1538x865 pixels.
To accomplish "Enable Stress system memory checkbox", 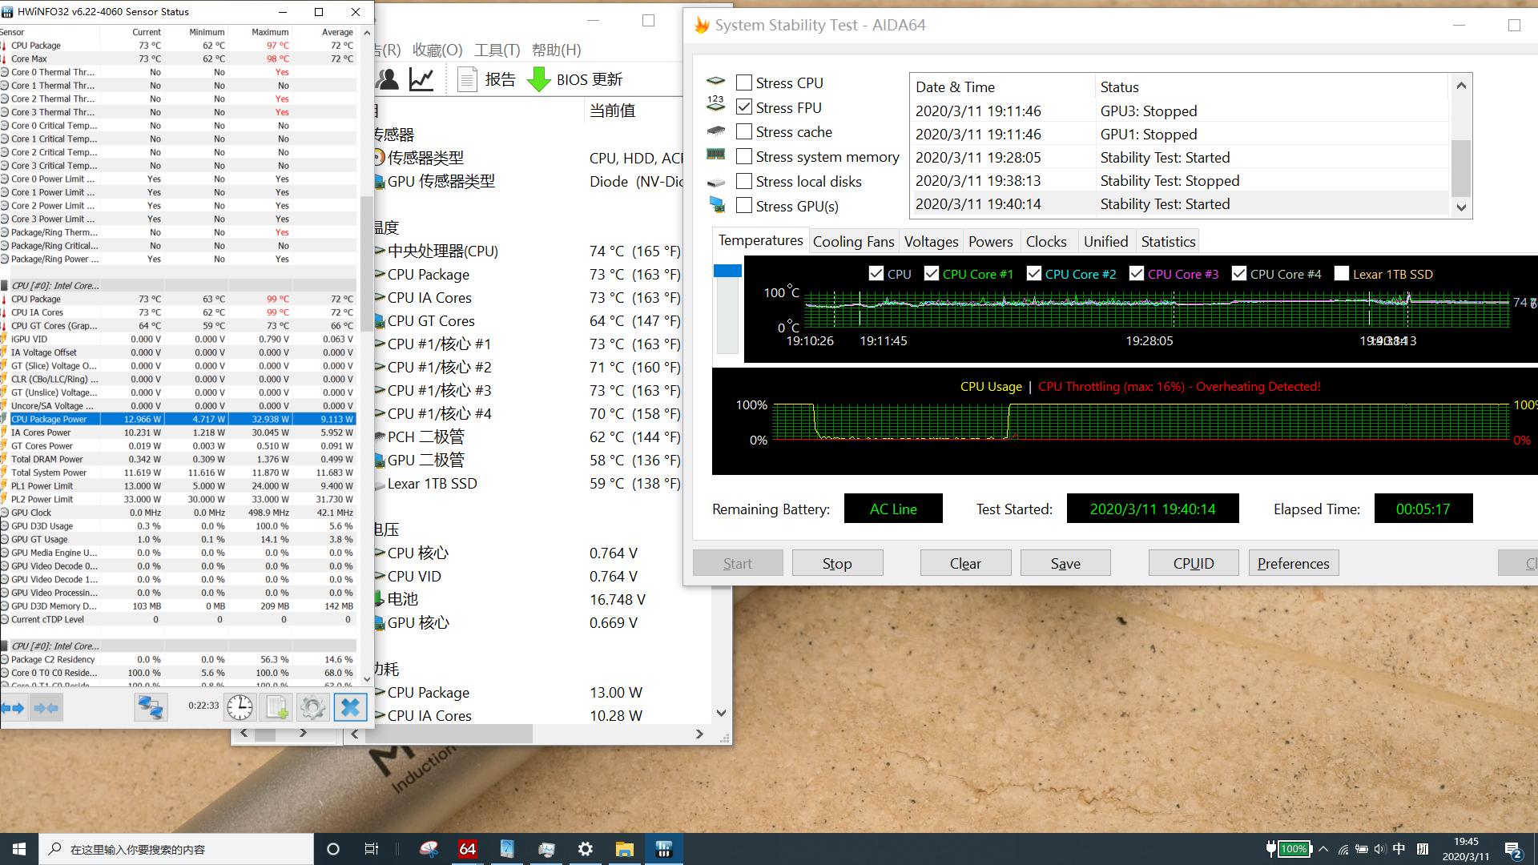I will click(x=744, y=156).
